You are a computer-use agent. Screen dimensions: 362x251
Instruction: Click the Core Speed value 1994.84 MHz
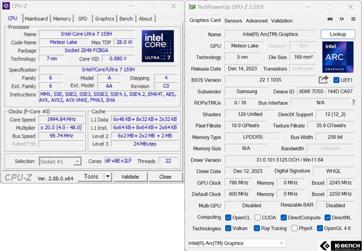pyautogui.click(x=61, y=119)
